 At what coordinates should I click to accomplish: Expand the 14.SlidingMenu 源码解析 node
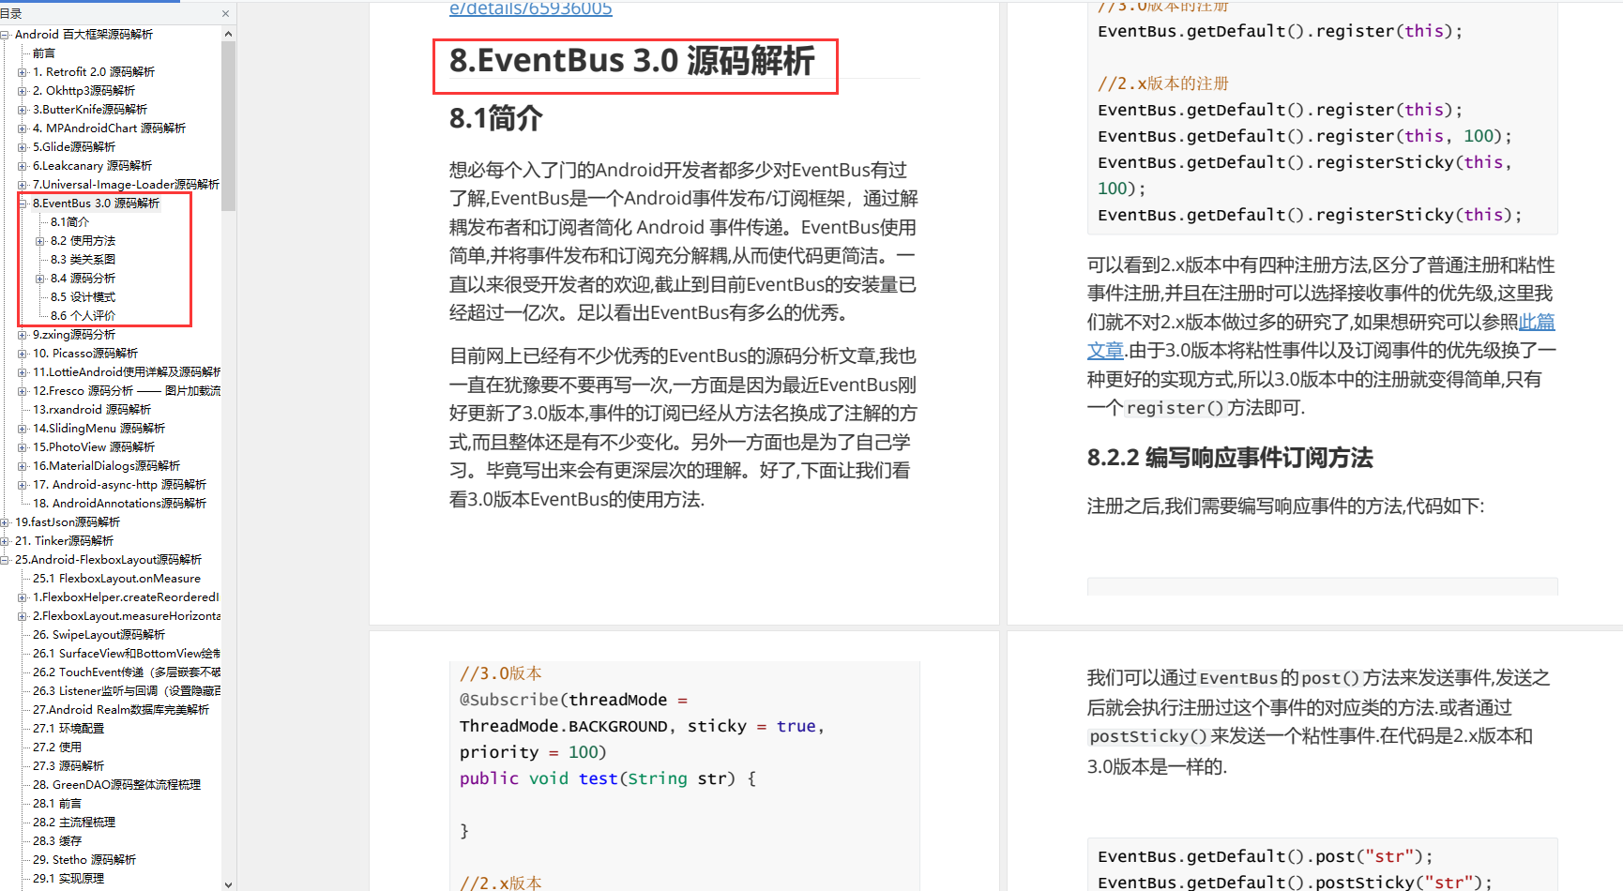[23, 429]
